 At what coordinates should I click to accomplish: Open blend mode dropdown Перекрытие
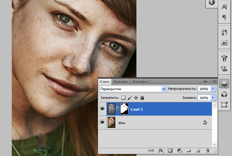coord(164,89)
